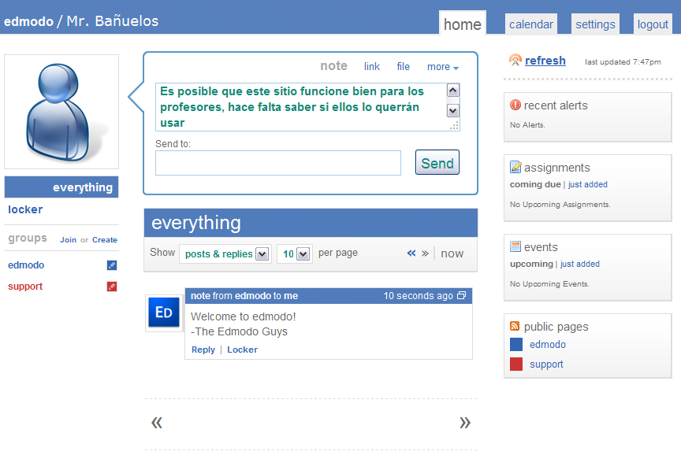Expand the more menu in the note composer
The width and height of the screenshot is (681, 455).
[x=442, y=67]
